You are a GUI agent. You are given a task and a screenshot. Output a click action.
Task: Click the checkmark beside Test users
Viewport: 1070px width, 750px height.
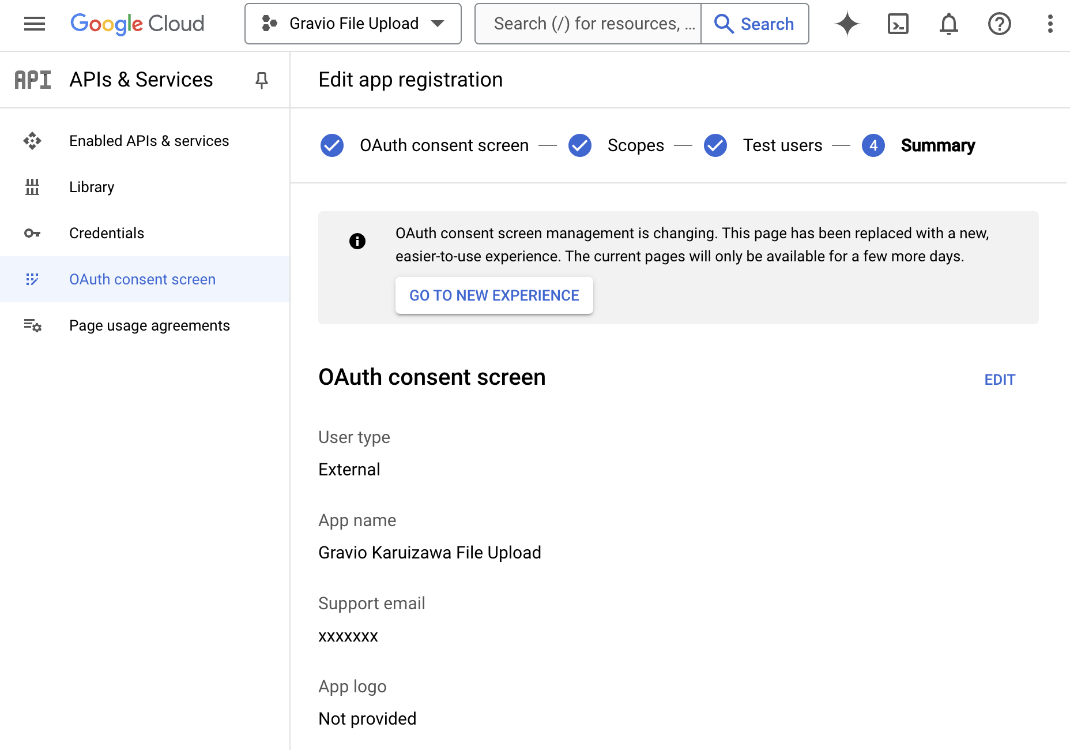715,145
